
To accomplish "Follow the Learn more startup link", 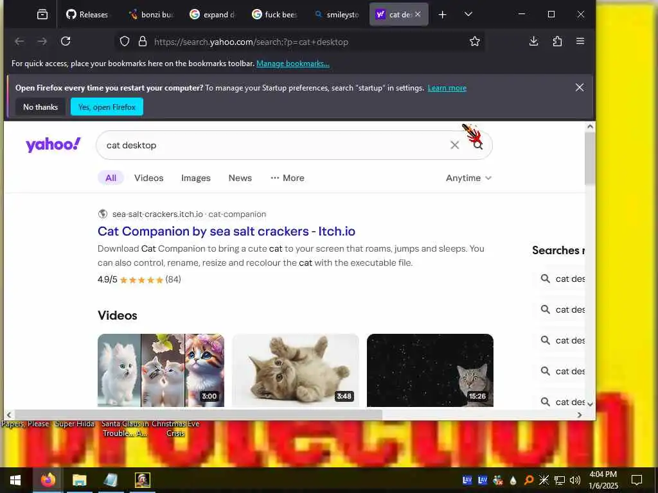I will [447, 88].
